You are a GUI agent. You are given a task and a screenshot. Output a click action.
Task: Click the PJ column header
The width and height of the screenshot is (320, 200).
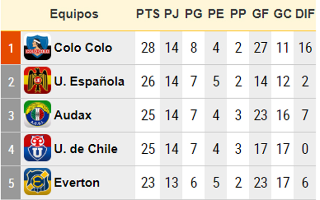(172, 14)
